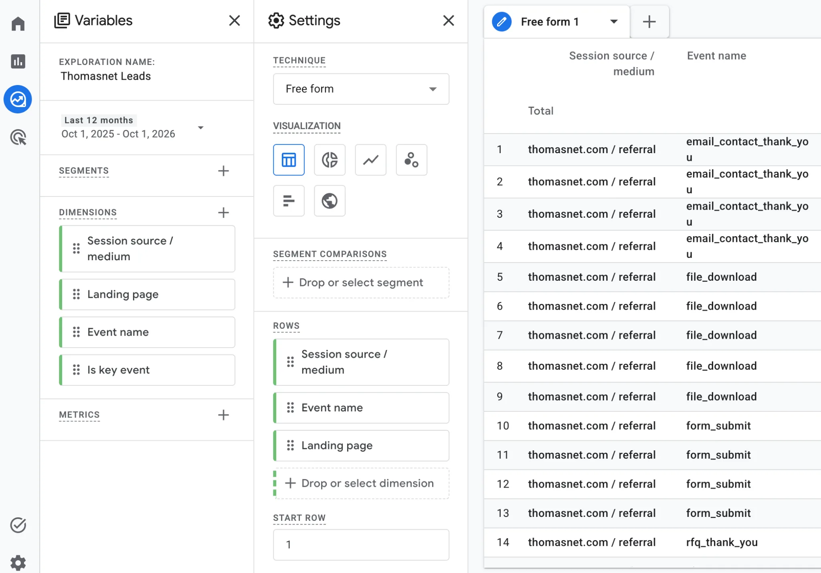Select Event name in Dimensions list
Image resolution: width=821 pixels, height=573 pixels.
tap(147, 332)
